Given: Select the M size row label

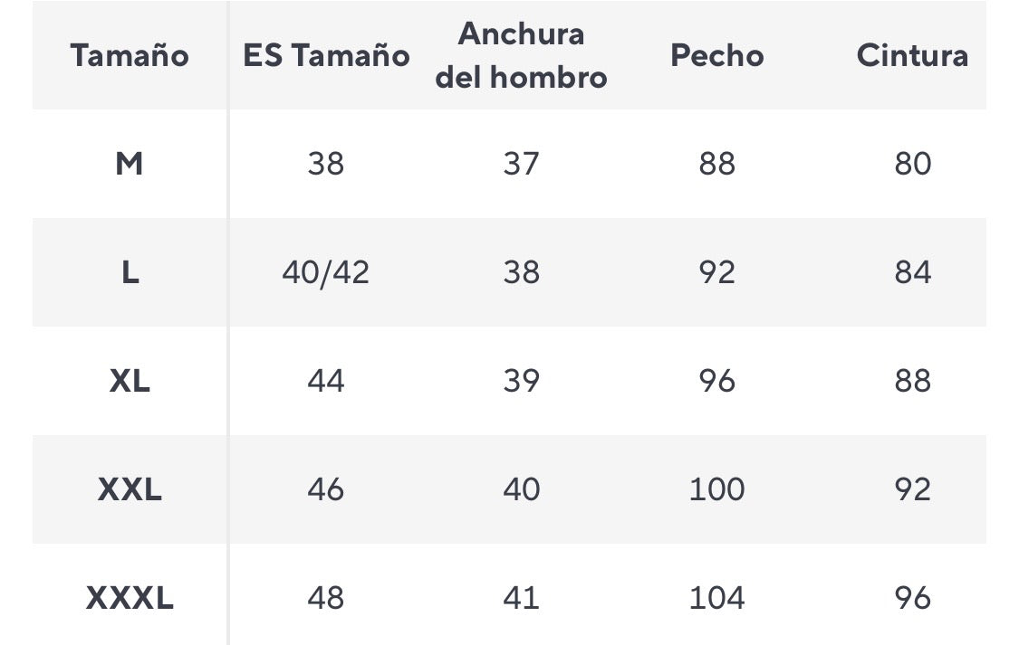Looking at the screenshot, I should pos(130,164).
